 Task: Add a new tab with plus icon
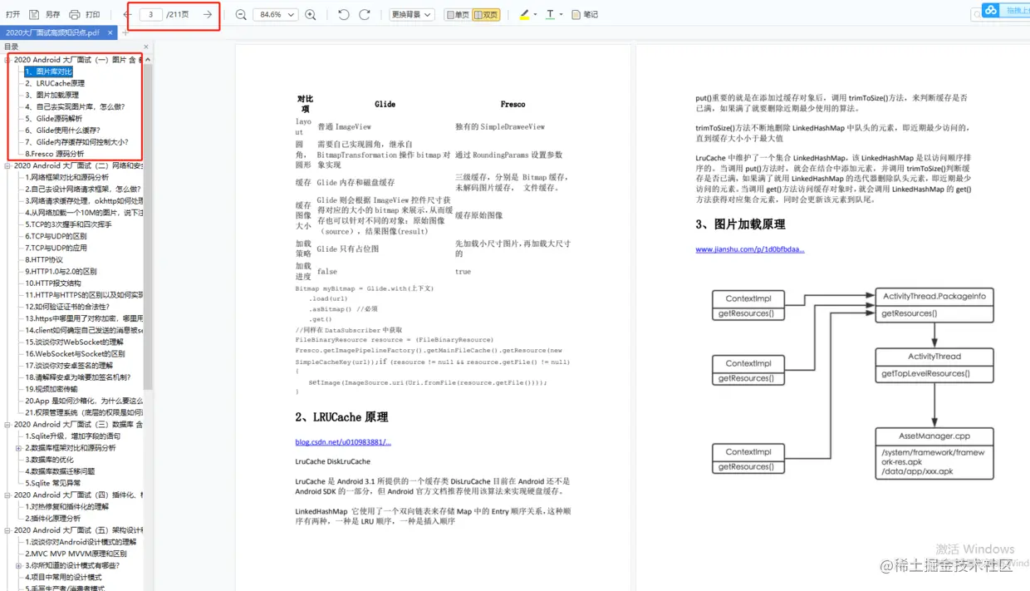125,33
